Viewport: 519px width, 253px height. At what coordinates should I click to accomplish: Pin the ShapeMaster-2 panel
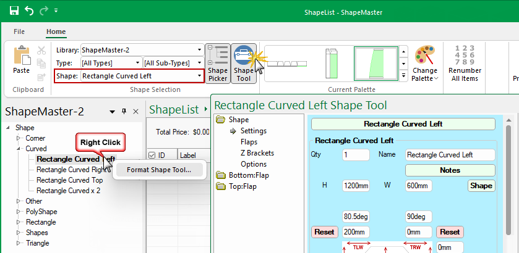coord(124,112)
